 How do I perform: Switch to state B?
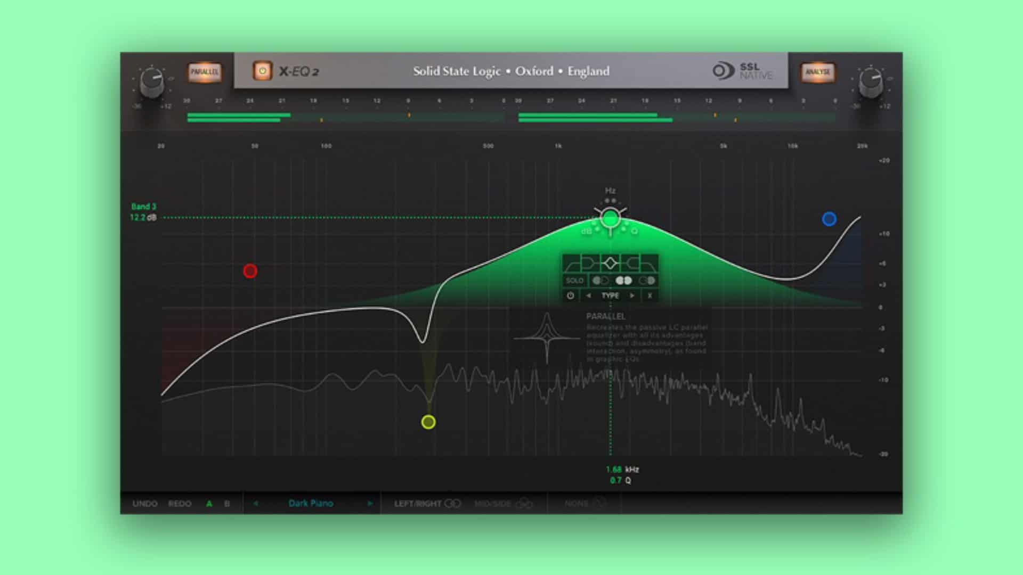[x=227, y=503]
